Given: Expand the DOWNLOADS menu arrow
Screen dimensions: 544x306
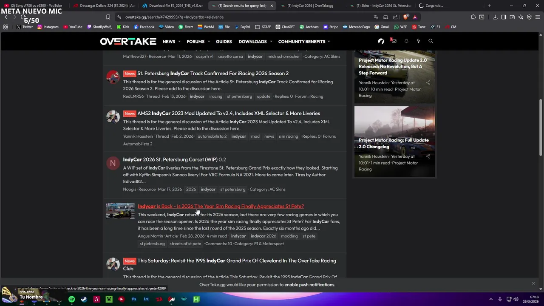Looking at the screenshot, I should coord(271,42).
